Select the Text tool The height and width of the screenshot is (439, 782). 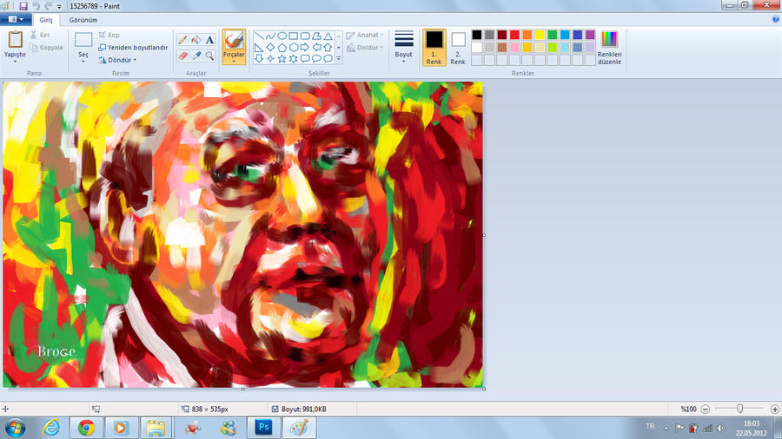pos(209,40)
